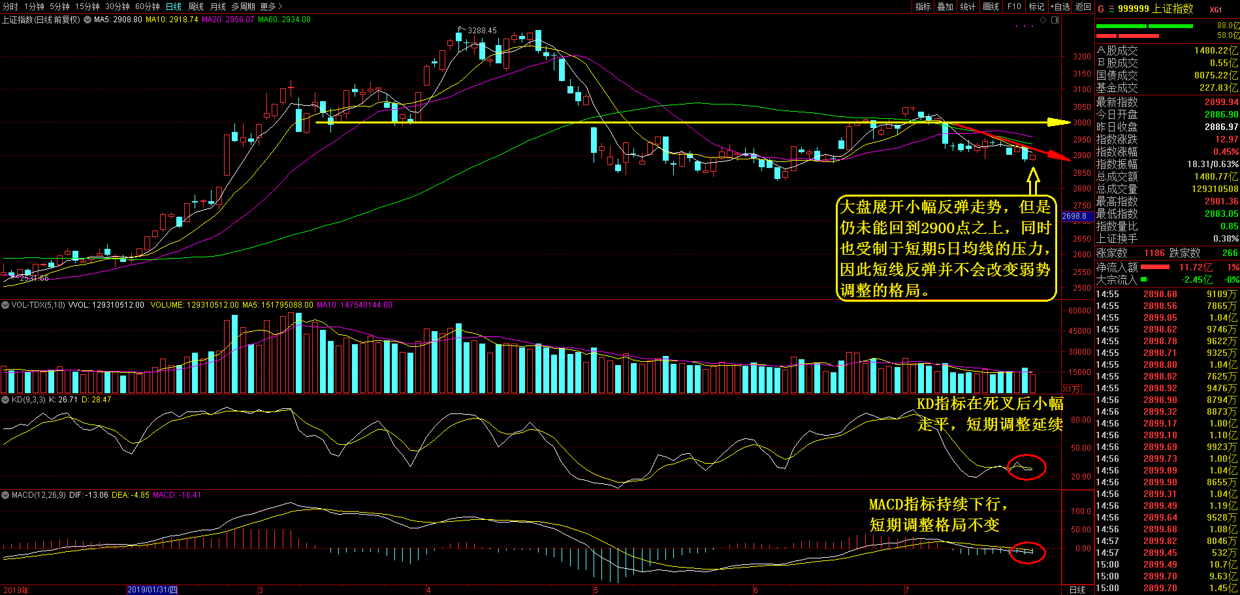Open the three-line list icon beside 999999
The image size is (1240, 595).
pos(1111,8)
